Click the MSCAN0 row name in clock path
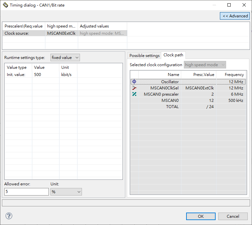Screen dimensions: 252x225 click(170, 101)
